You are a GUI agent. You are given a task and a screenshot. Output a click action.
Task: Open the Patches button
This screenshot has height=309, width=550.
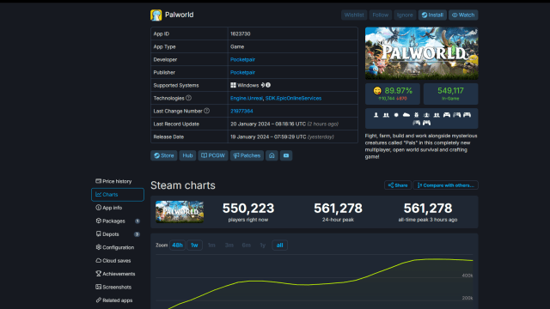[247, 155]
